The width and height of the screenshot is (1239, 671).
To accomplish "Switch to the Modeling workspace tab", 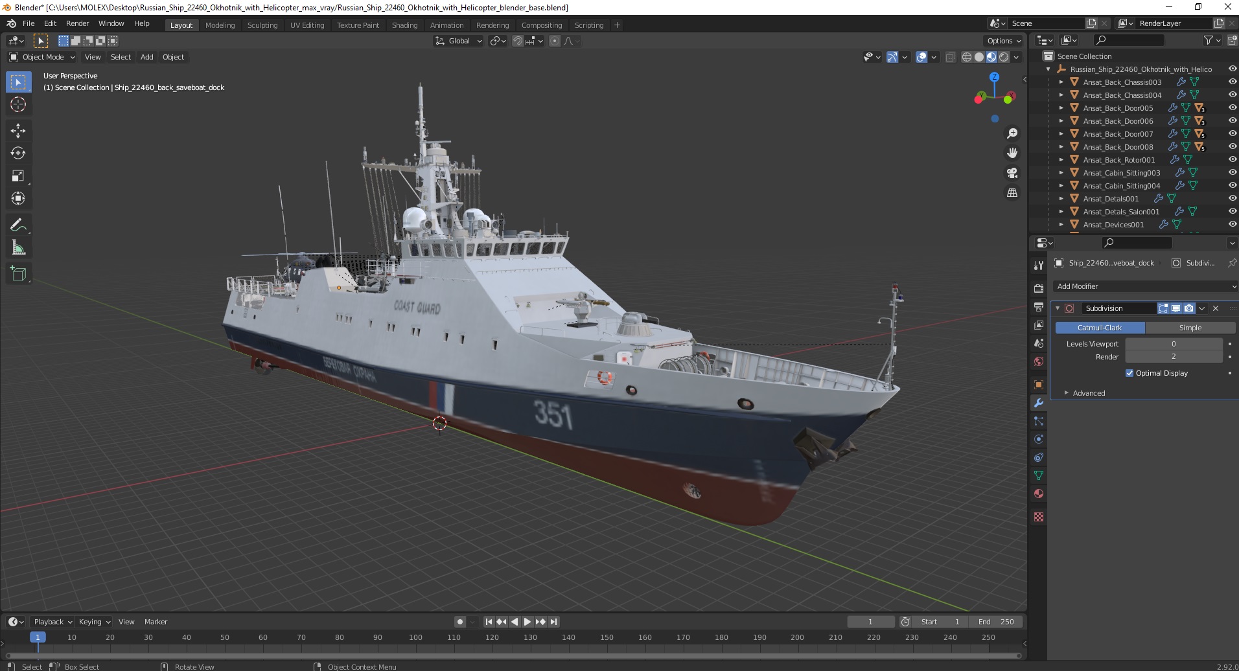I will pyautogui.click(x=220, y=25).
